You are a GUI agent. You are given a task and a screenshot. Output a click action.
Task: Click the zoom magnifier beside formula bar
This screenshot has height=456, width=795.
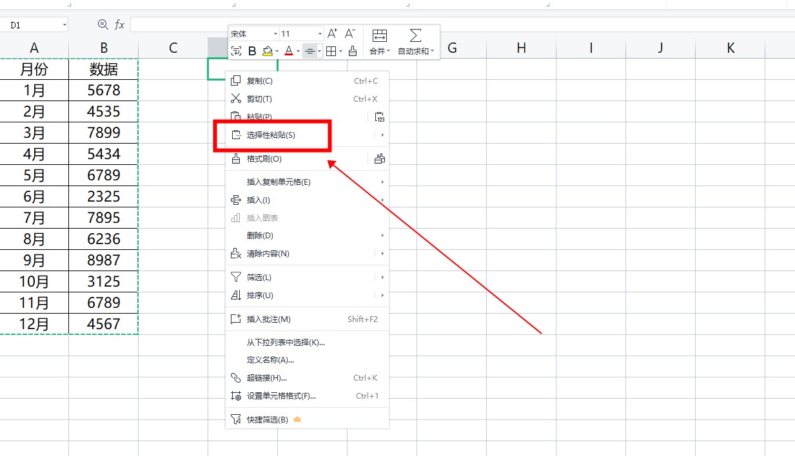pos(103,24)
